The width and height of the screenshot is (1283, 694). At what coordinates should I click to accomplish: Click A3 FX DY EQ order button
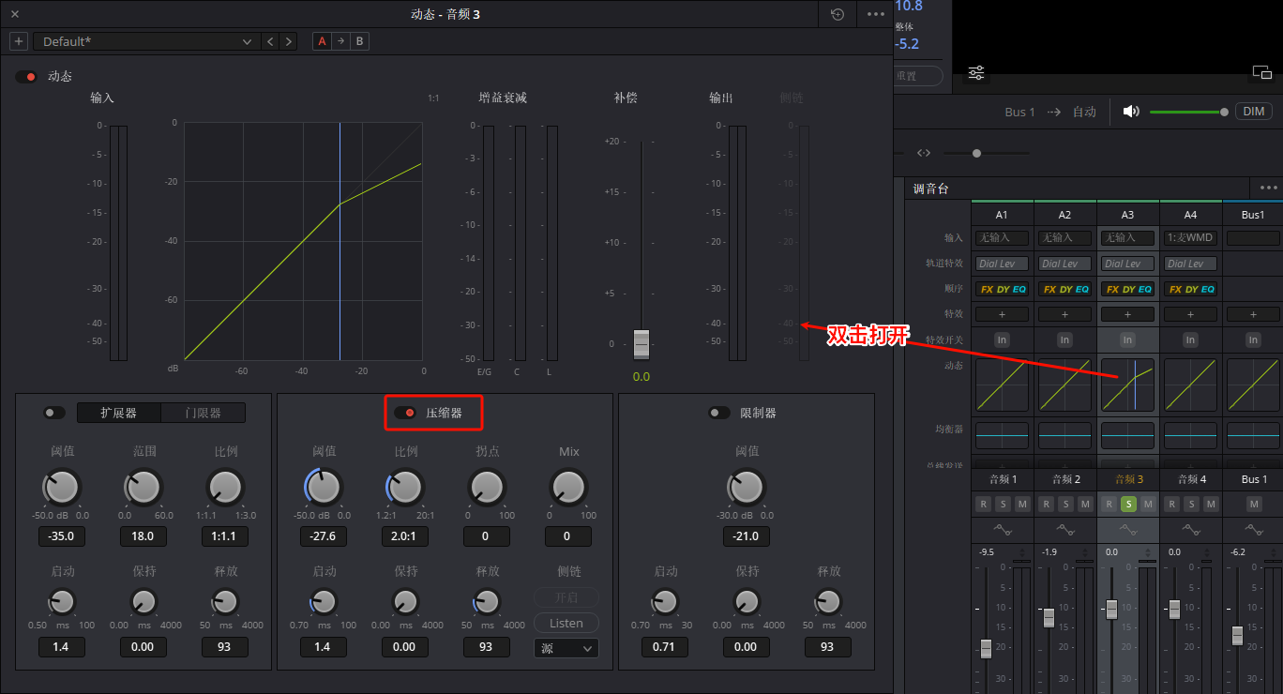(1127, 289)
